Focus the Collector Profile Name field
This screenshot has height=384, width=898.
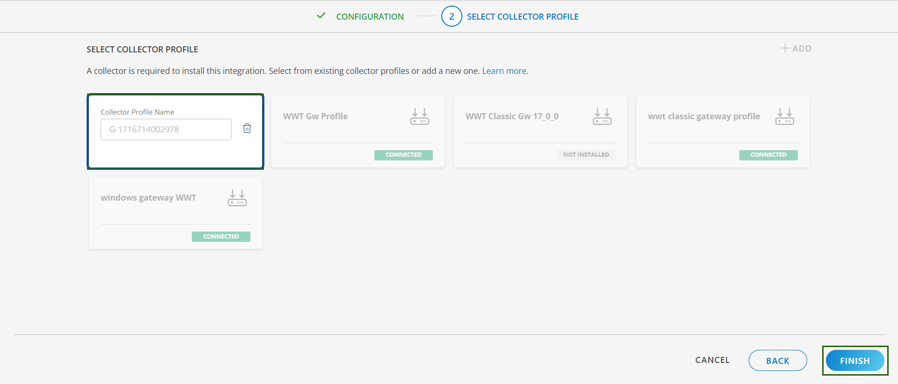point(166,130)
